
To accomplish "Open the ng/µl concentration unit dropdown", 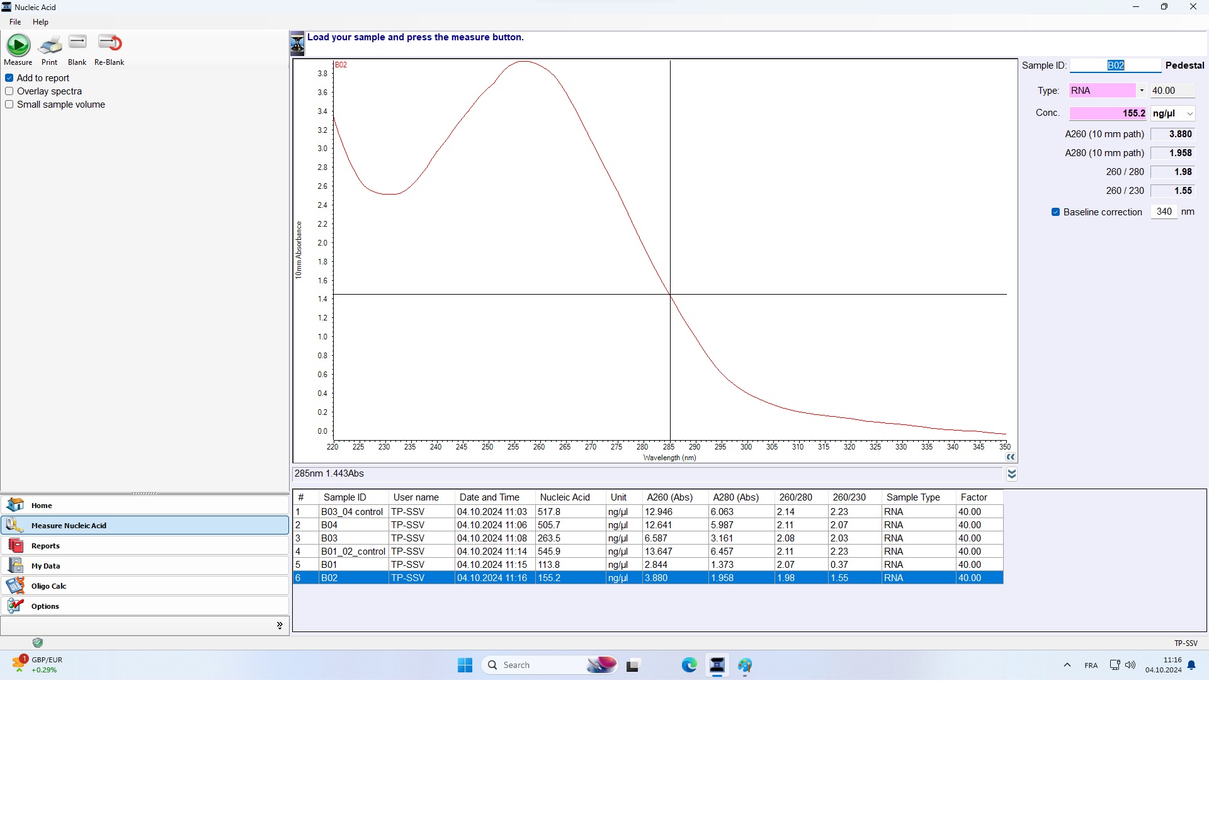I will tap(1189, 114).
